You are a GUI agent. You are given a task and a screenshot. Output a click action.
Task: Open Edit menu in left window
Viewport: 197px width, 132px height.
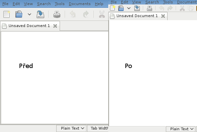pos(16,4)
